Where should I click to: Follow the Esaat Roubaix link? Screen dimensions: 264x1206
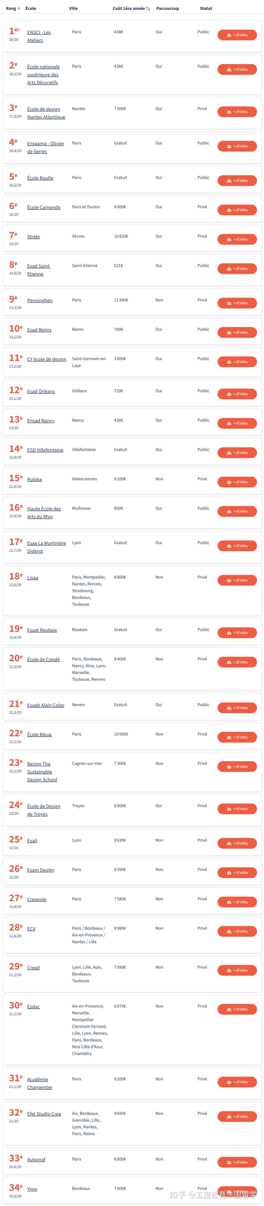42,630
